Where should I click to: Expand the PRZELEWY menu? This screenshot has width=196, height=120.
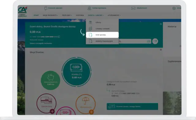click(x=67, y=15)
